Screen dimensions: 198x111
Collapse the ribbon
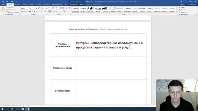[196, 14]
